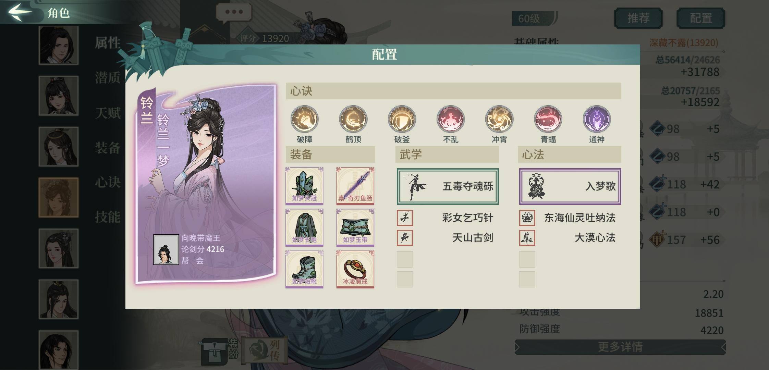Click the back arrow next to 角色
Screen dimensions: 769x370
pos(20,12)
